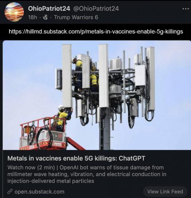Open the three-dot more options menu
The height and width of the screenshot is (198, 191).
coord(185,9)
